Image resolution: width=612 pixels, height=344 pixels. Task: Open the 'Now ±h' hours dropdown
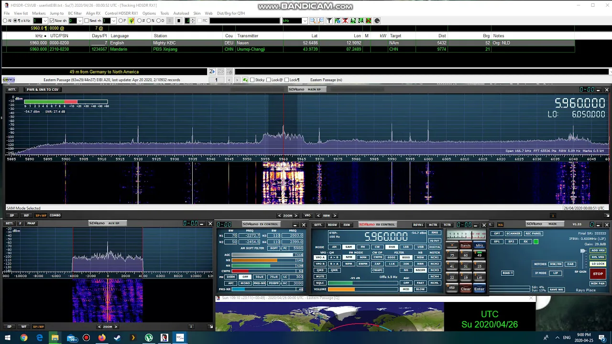(80, 21)
